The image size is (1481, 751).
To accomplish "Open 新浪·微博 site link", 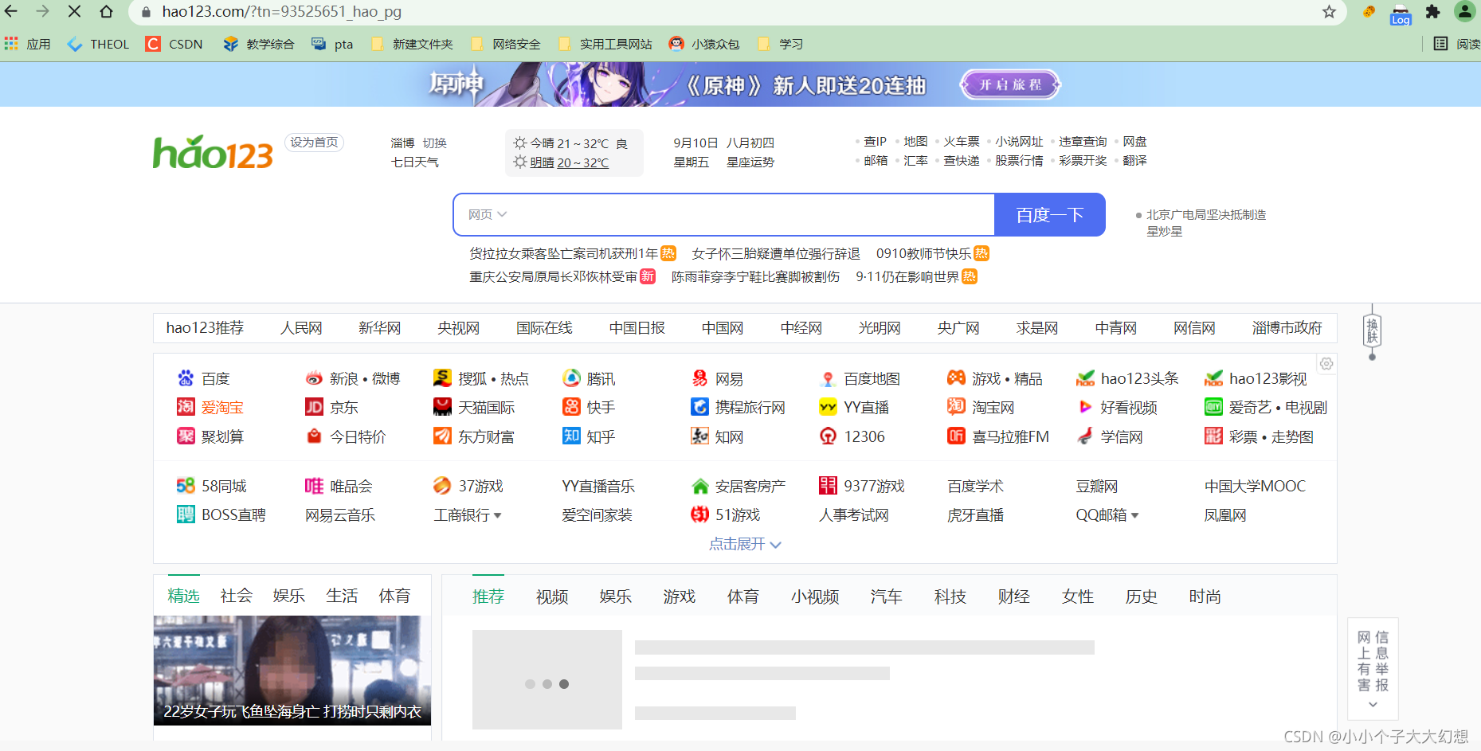I will pos(353,378).
